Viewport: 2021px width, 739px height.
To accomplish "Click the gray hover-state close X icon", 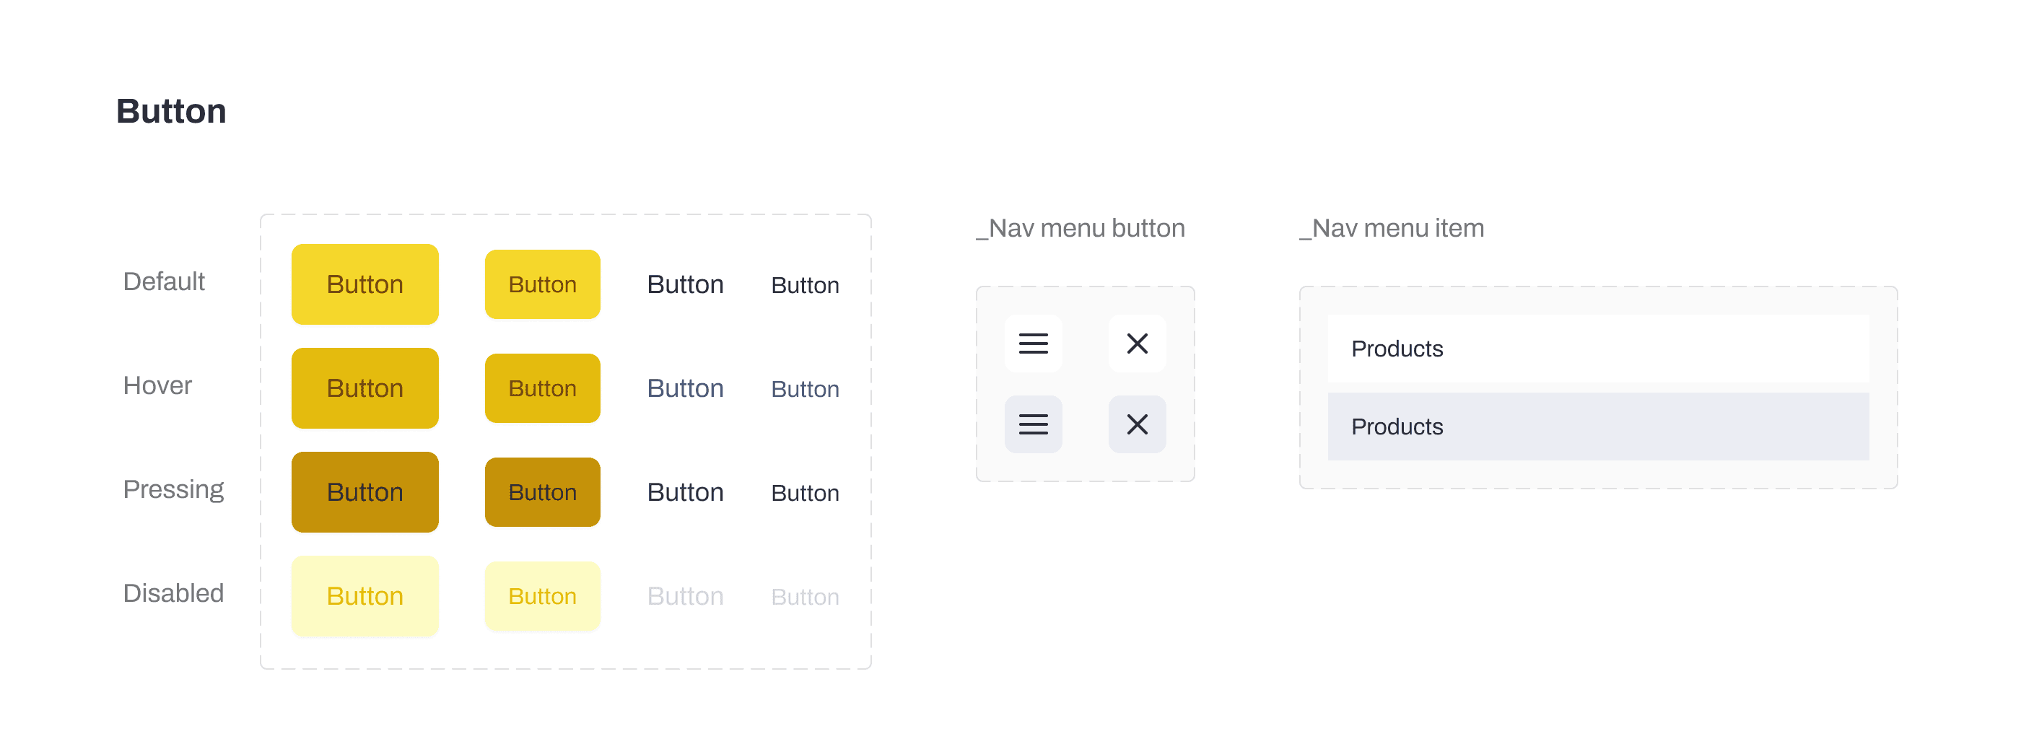I will (x=1137, y=424).
